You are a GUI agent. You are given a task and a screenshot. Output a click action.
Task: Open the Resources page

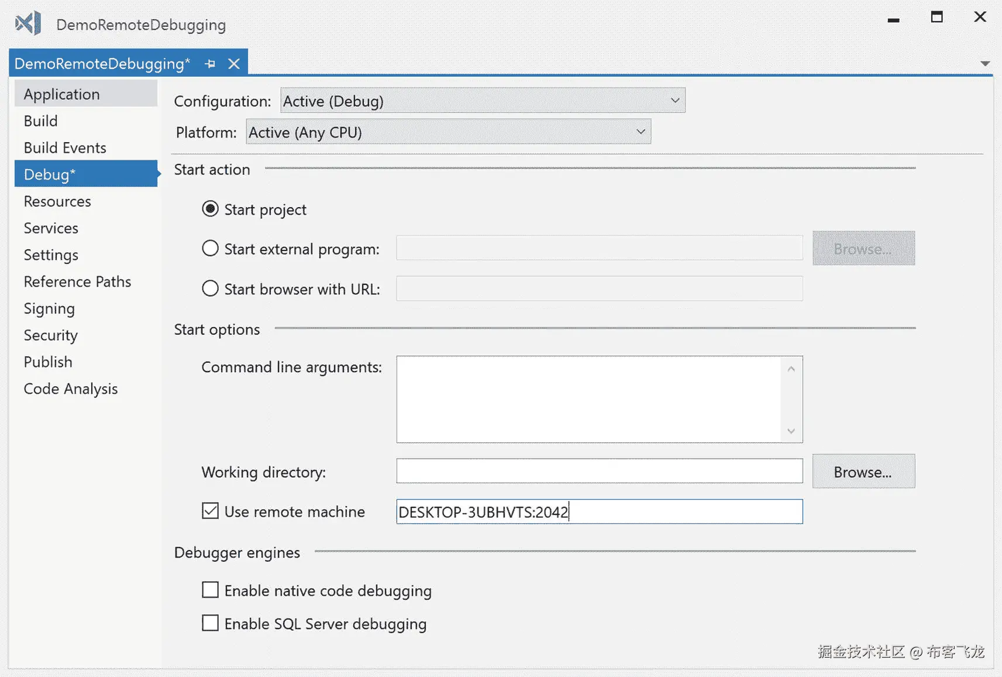point(86,201)
